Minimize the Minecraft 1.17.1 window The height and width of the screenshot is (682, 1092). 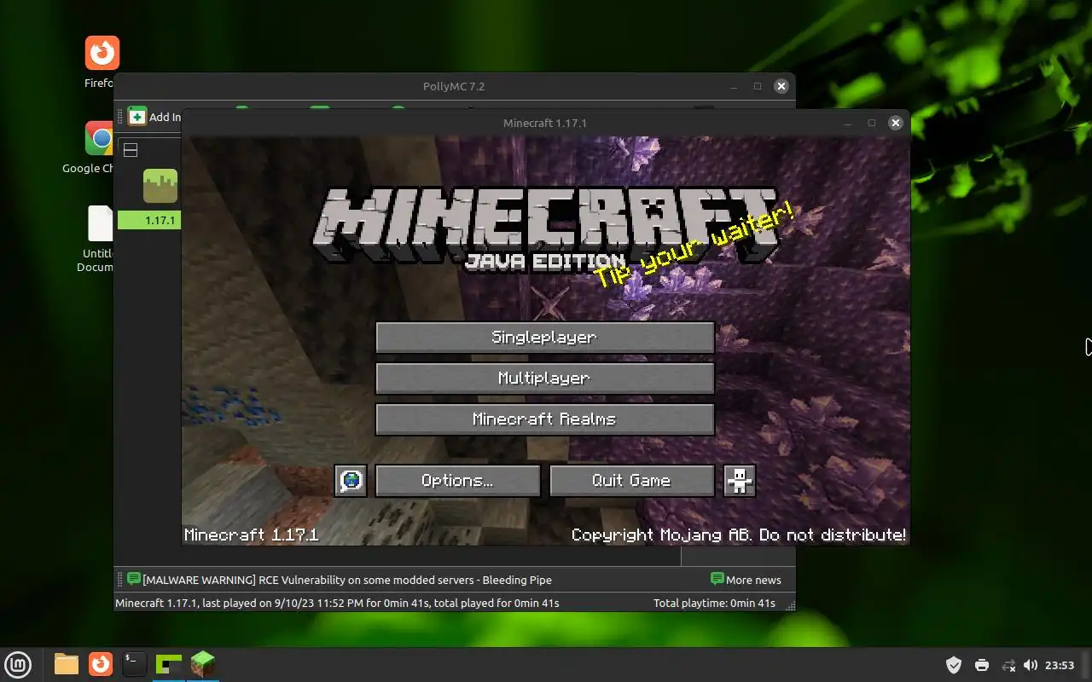[x=847, y=123]
